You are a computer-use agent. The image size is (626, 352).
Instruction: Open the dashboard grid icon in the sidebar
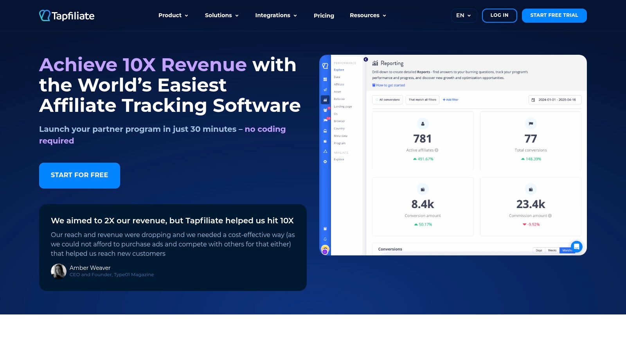(325, 79)
